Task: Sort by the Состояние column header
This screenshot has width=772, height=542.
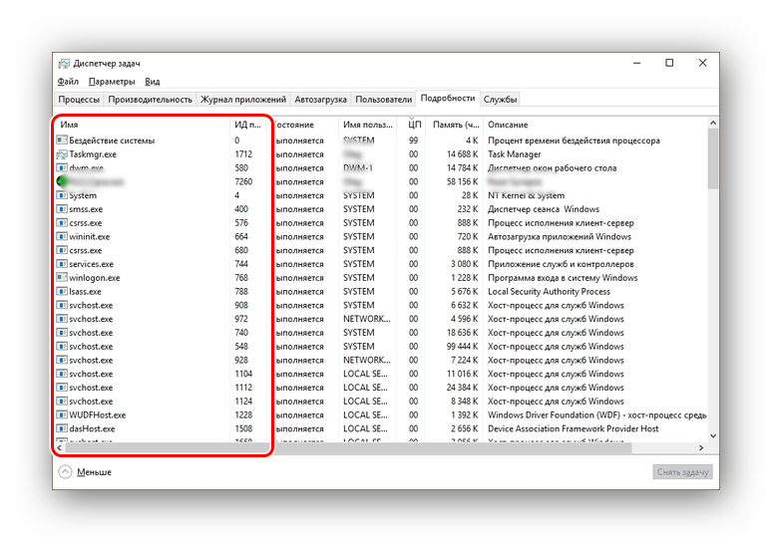Action: (x=304, y=125)
